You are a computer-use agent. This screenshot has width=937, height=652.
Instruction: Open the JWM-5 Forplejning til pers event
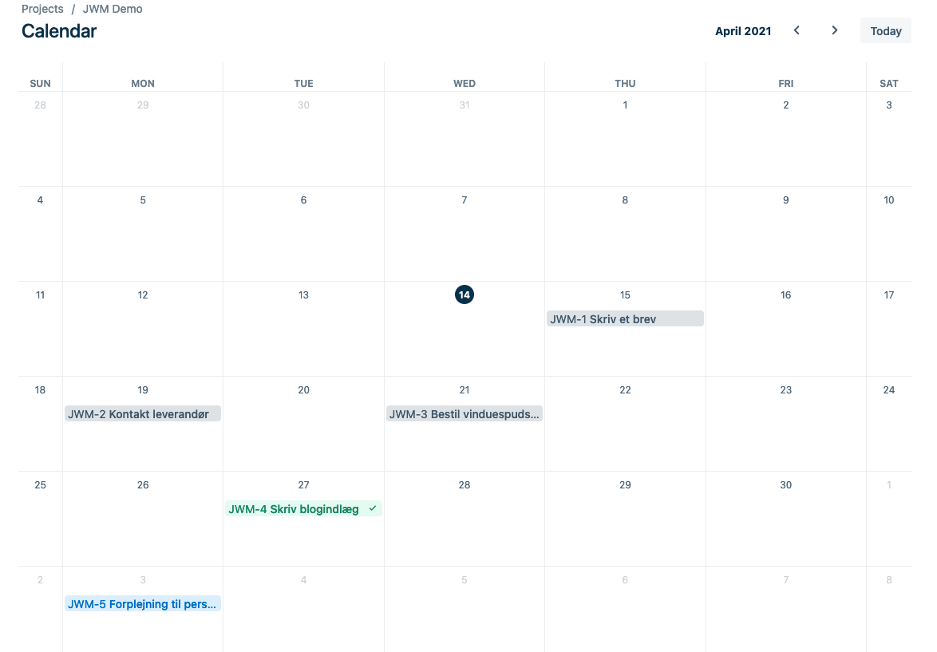pos(142,604)
